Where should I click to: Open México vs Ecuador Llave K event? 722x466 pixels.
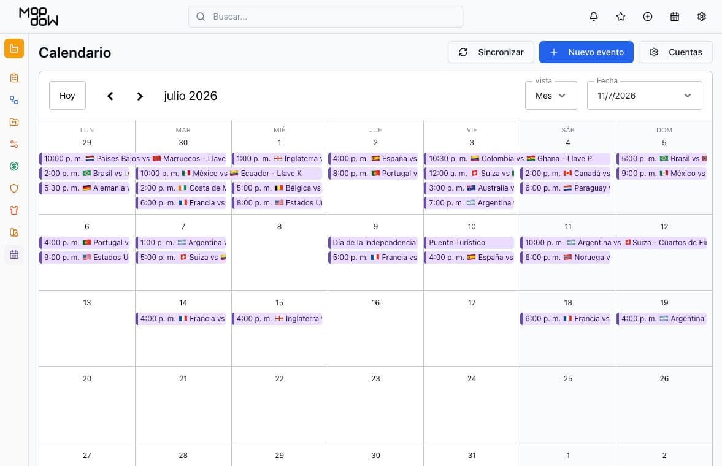tap(229, 173)
